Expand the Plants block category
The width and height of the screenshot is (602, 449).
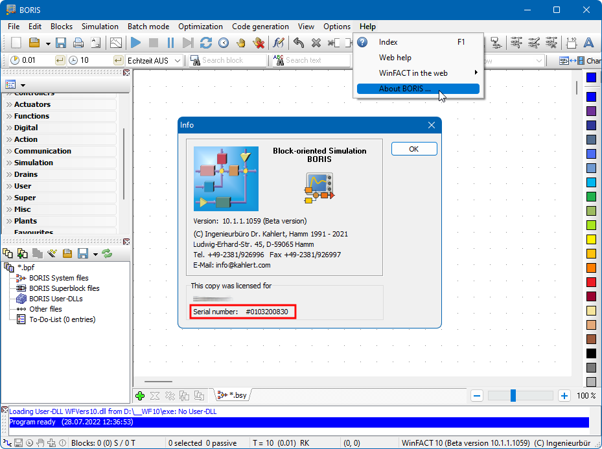click(60, 221)
